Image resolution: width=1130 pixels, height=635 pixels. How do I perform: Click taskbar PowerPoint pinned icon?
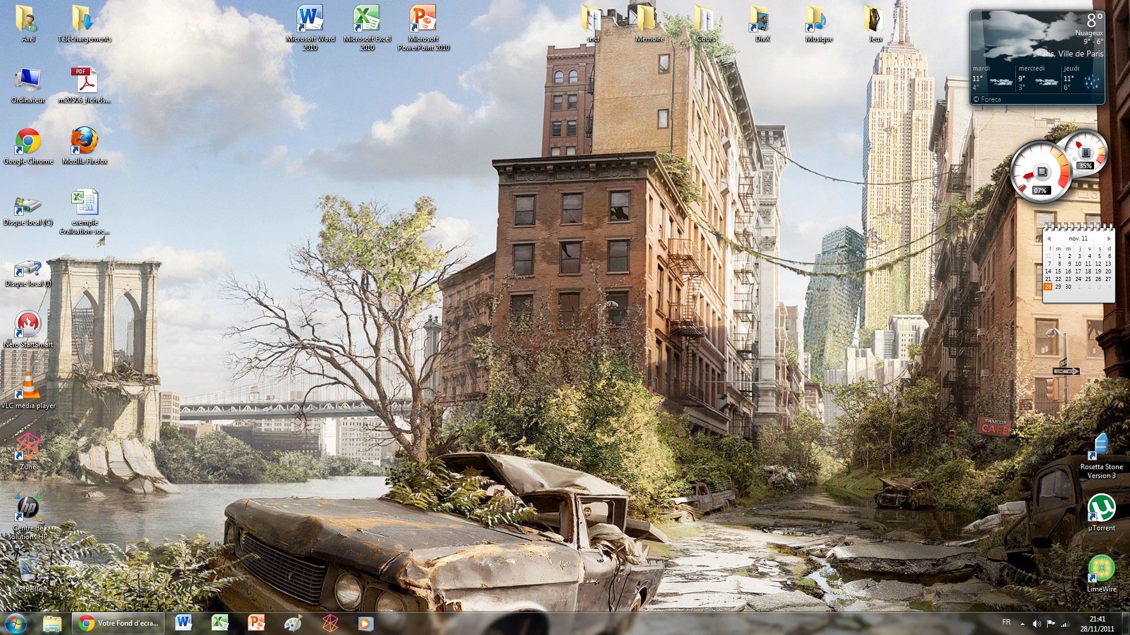pos(257,623)
